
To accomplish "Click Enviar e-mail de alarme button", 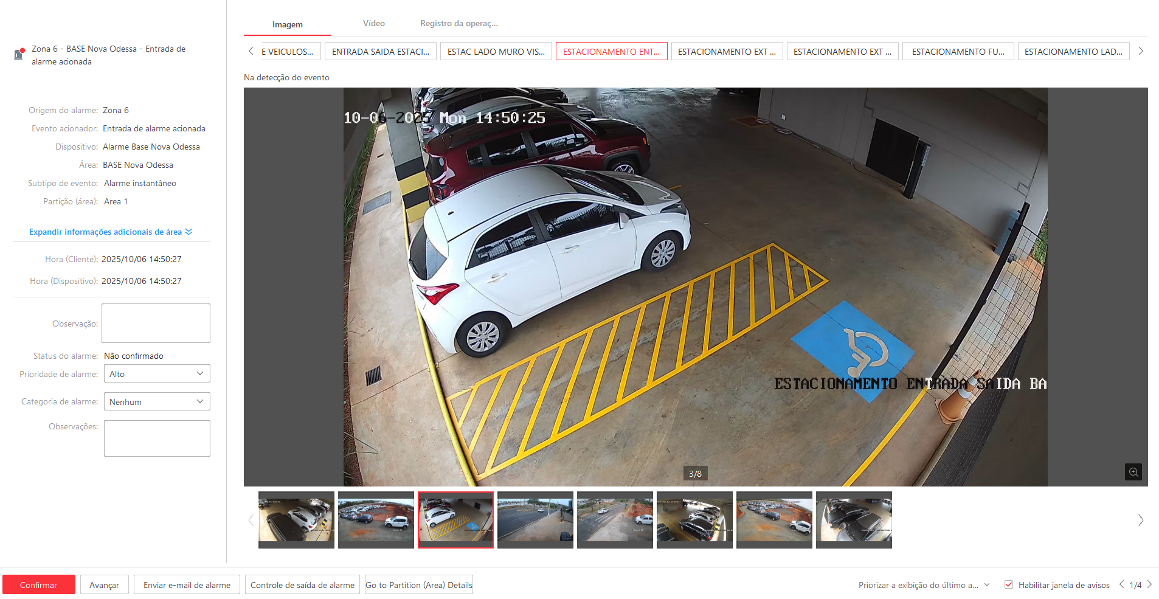I will (187, 585).
